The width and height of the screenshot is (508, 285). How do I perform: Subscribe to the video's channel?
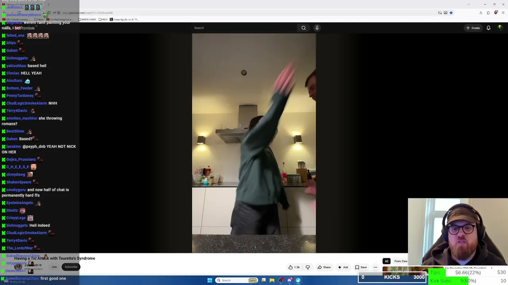tap(71, 267)
